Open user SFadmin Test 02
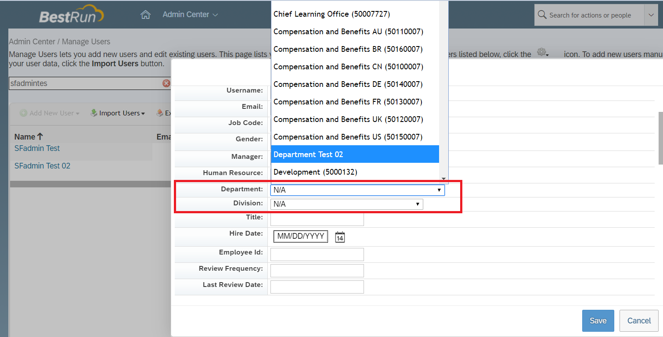The height and width of the screenshot is (337, 663). coord(42,166)
